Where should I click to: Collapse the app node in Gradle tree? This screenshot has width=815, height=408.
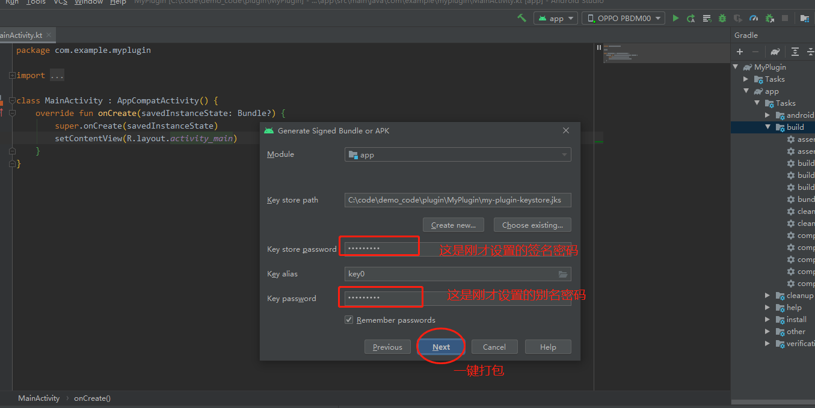click(x=746, y=91)
